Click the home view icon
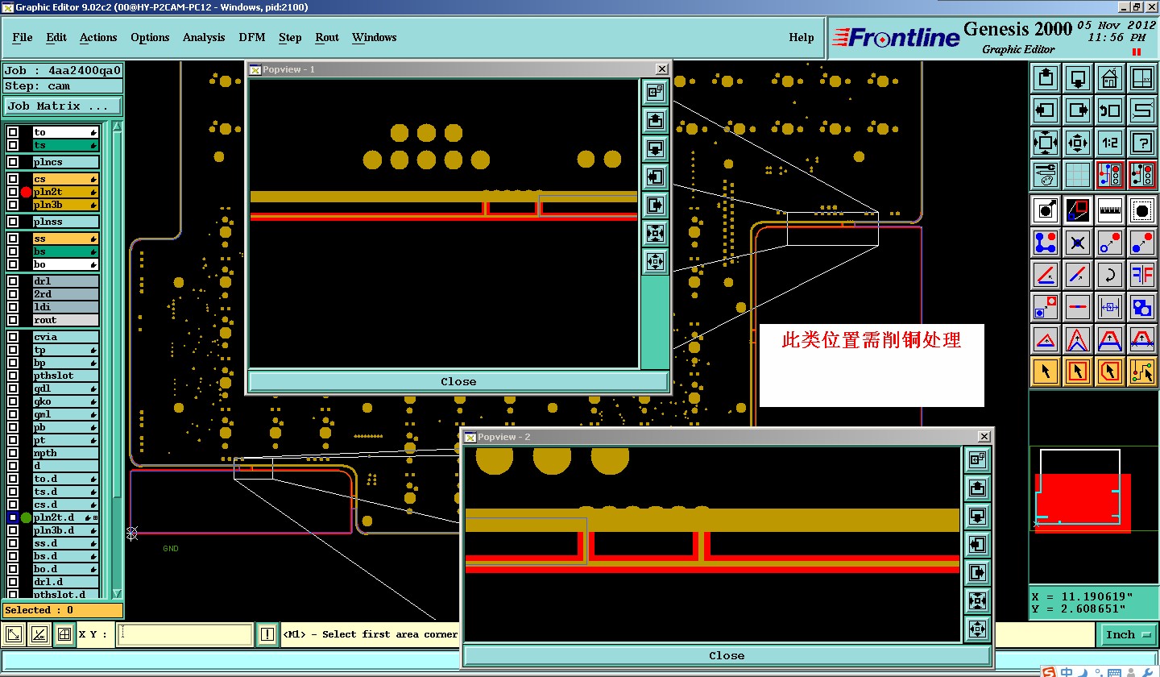 (x=1110, y=79)
